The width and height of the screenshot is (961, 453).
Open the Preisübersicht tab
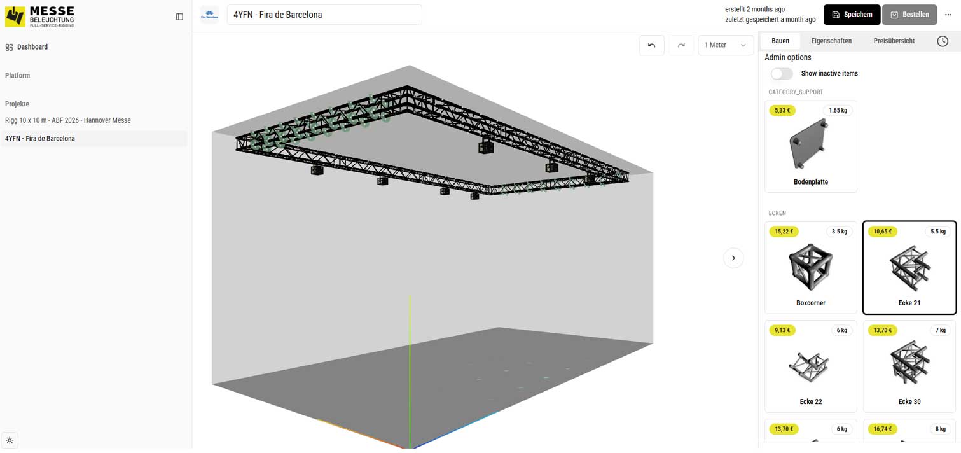click(x=894, y=41)
